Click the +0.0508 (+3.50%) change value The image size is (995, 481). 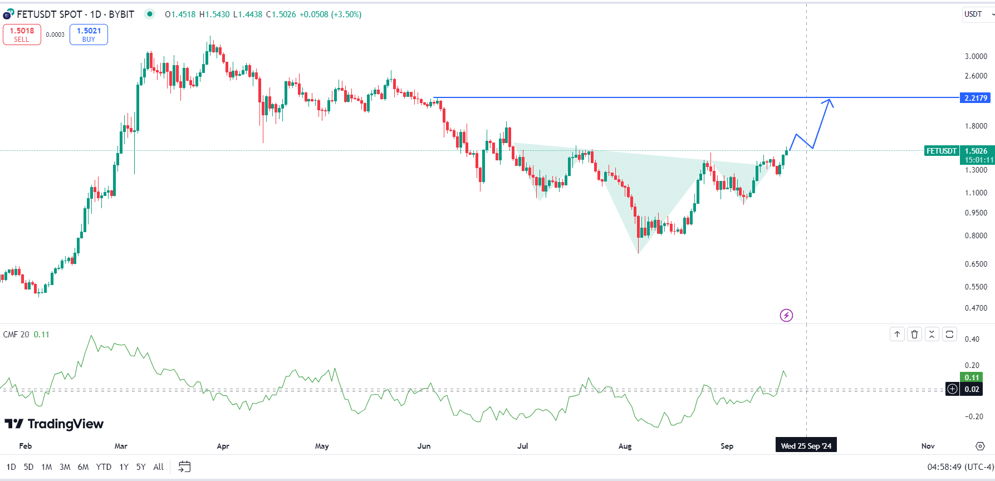coord(331,14)
